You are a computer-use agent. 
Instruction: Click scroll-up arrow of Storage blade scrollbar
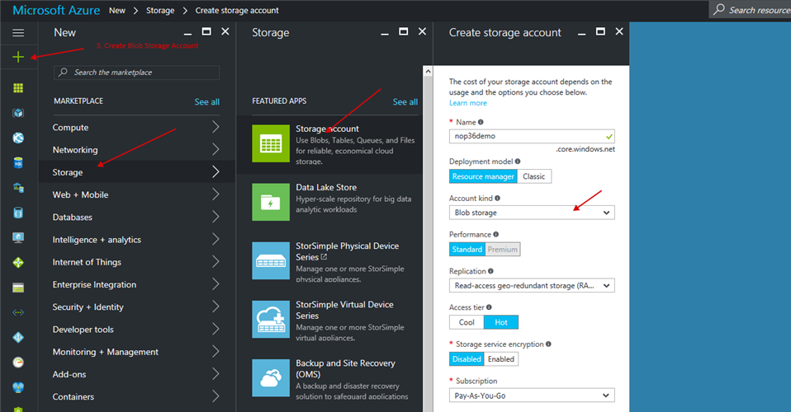[x=428, y=72]
